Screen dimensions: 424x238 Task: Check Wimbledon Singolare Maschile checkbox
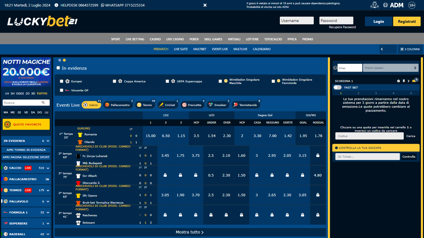point(220,81)
